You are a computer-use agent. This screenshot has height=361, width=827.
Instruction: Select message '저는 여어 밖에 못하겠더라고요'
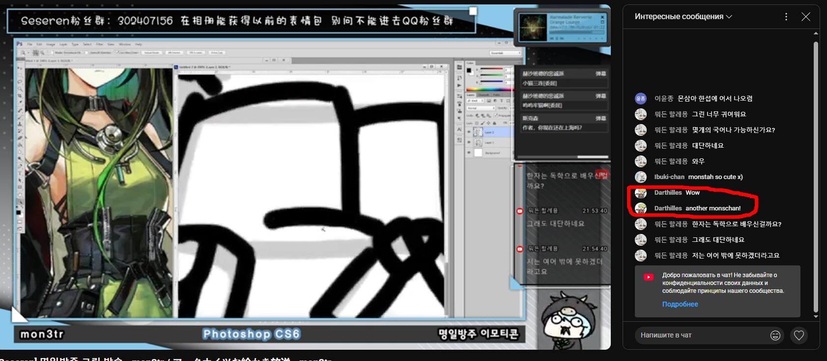736,256
